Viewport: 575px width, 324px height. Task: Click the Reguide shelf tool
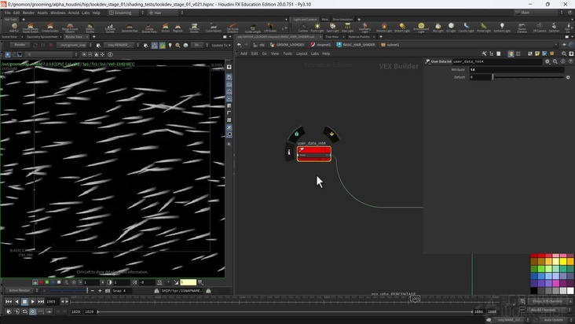tap(178, 28)
